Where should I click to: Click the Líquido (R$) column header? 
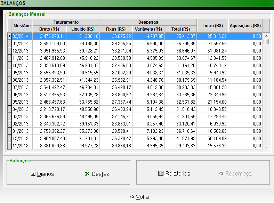pos(83,29)
